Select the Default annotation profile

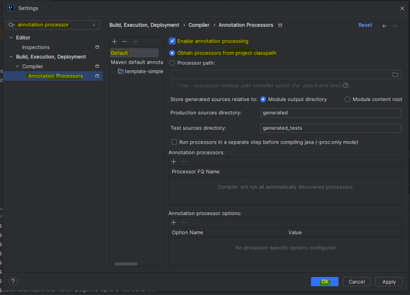(134, 53)
